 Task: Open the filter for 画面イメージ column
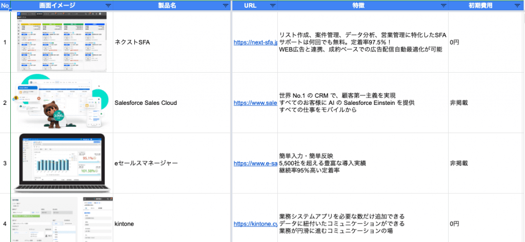click(108, 5)
